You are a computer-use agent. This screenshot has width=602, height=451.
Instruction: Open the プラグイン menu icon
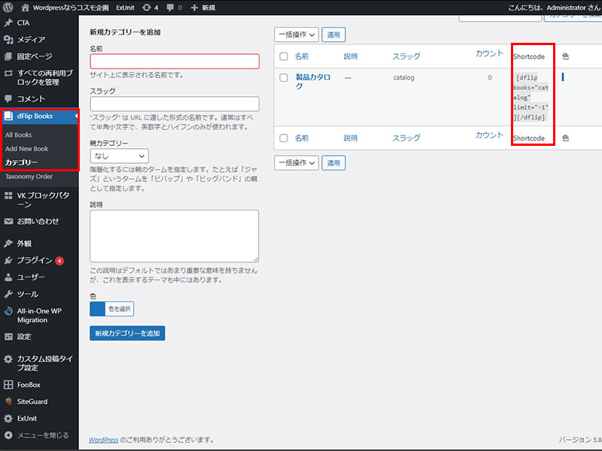(x=8, y=260)
